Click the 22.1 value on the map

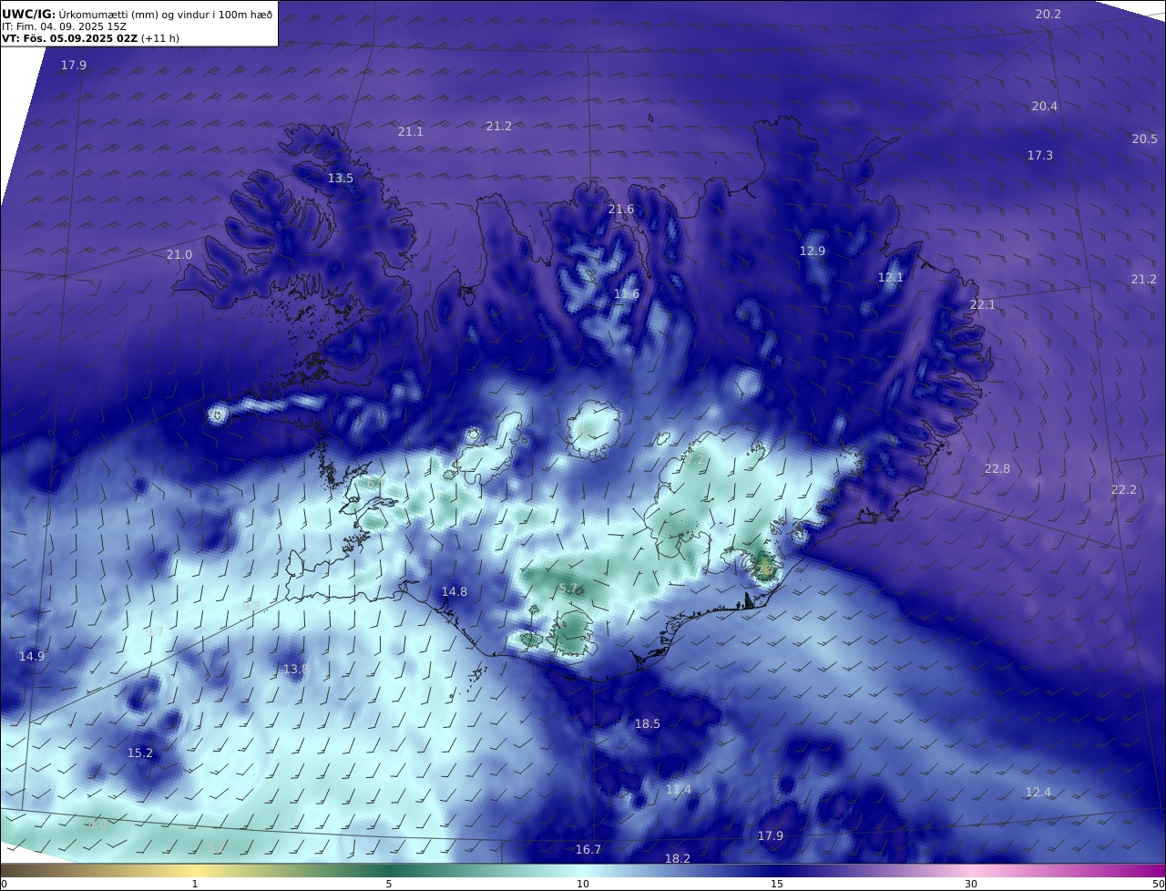click(x=983, y=304)
